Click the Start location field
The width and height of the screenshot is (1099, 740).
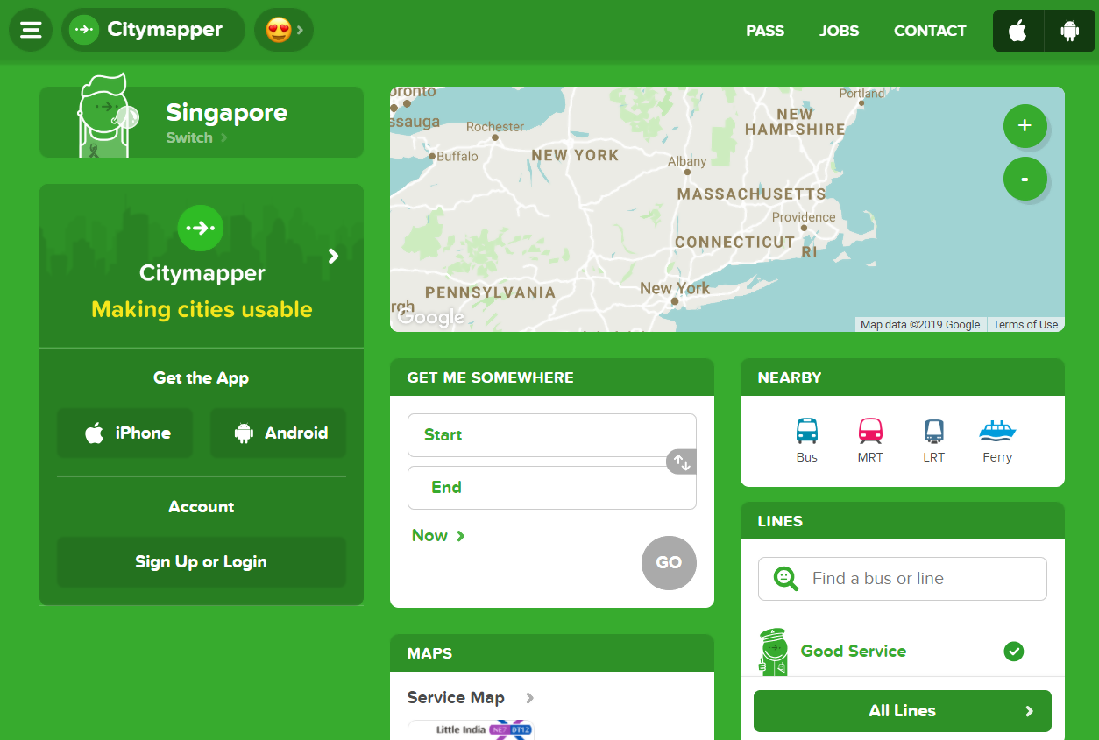[552, 435]
